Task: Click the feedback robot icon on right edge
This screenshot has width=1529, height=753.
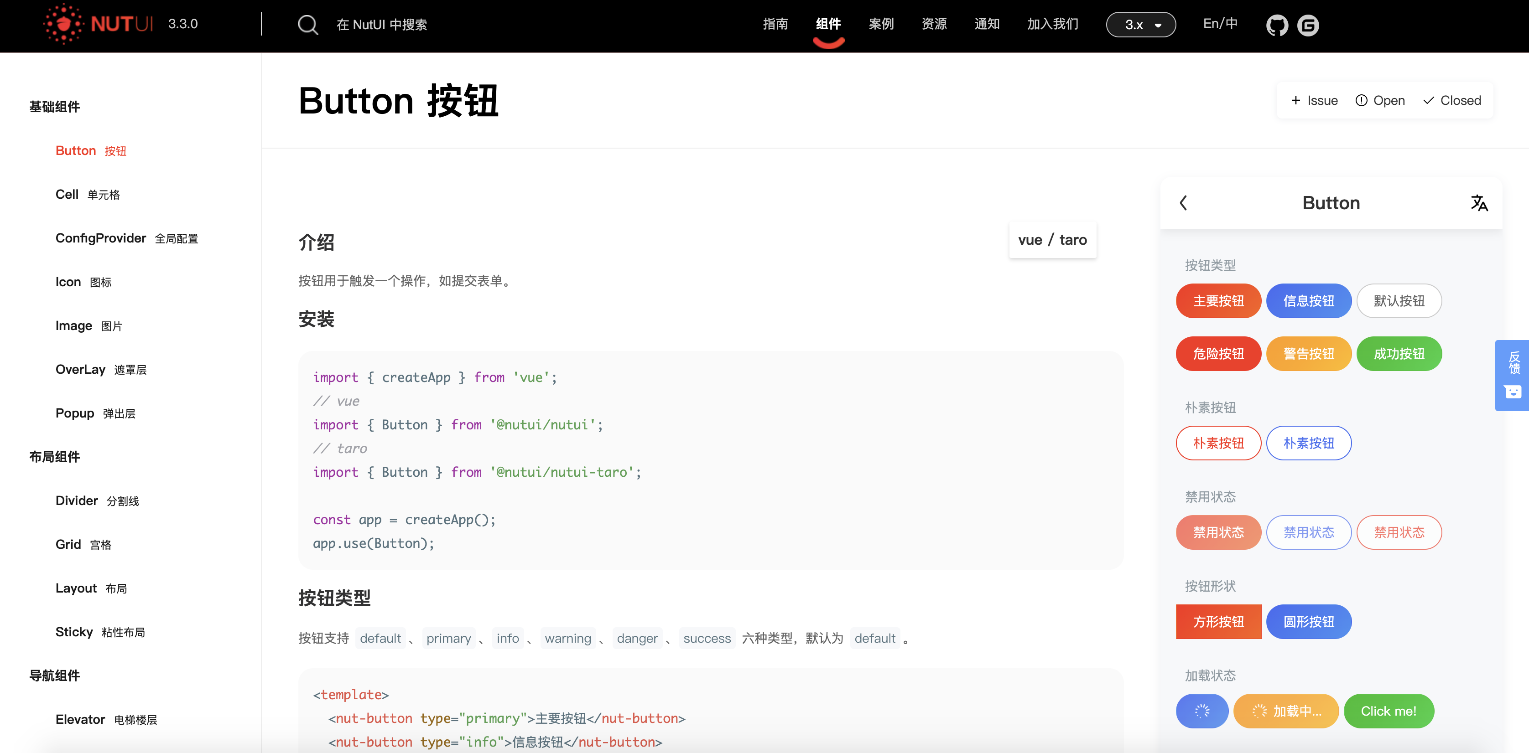Action: [1513, 392]
